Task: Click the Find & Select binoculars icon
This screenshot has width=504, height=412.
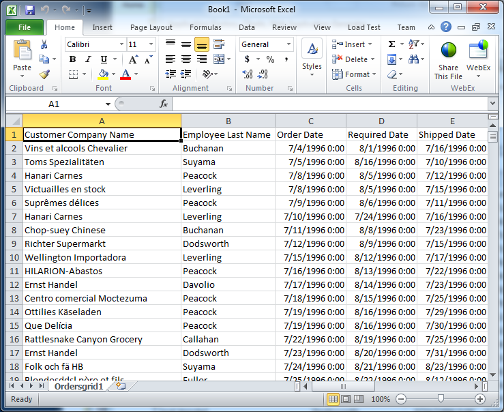Action: tap(413, 59)
